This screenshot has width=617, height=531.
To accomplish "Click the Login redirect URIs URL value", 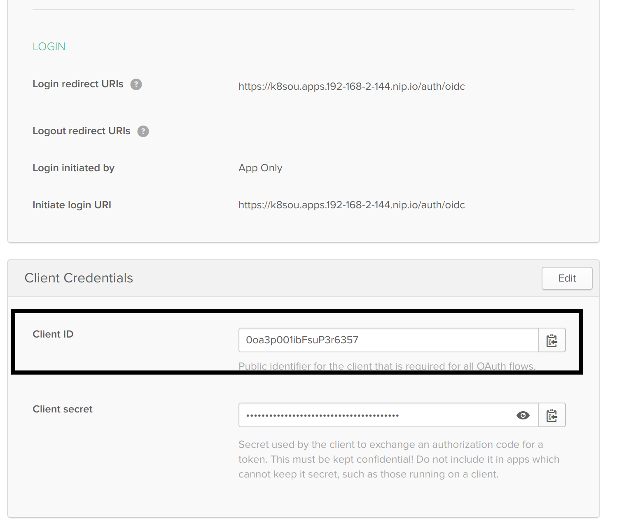I will [x=351, y=86].
